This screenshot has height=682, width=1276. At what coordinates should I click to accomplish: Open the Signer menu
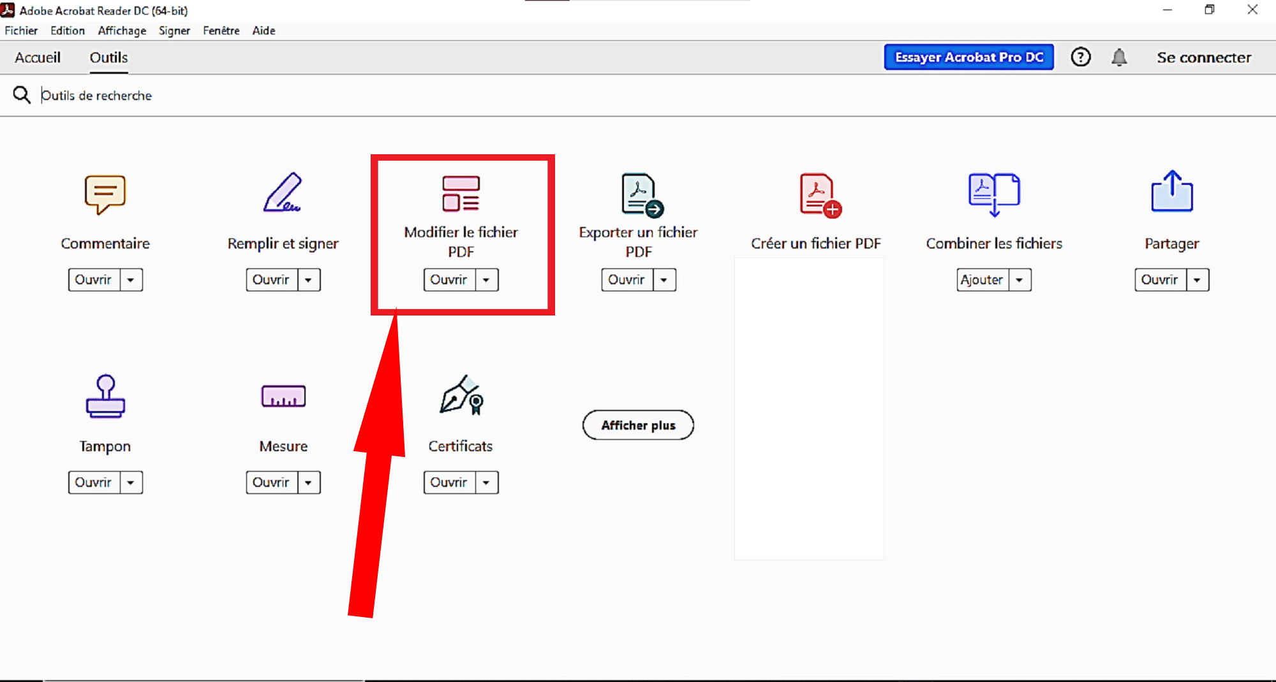(174, 31)
